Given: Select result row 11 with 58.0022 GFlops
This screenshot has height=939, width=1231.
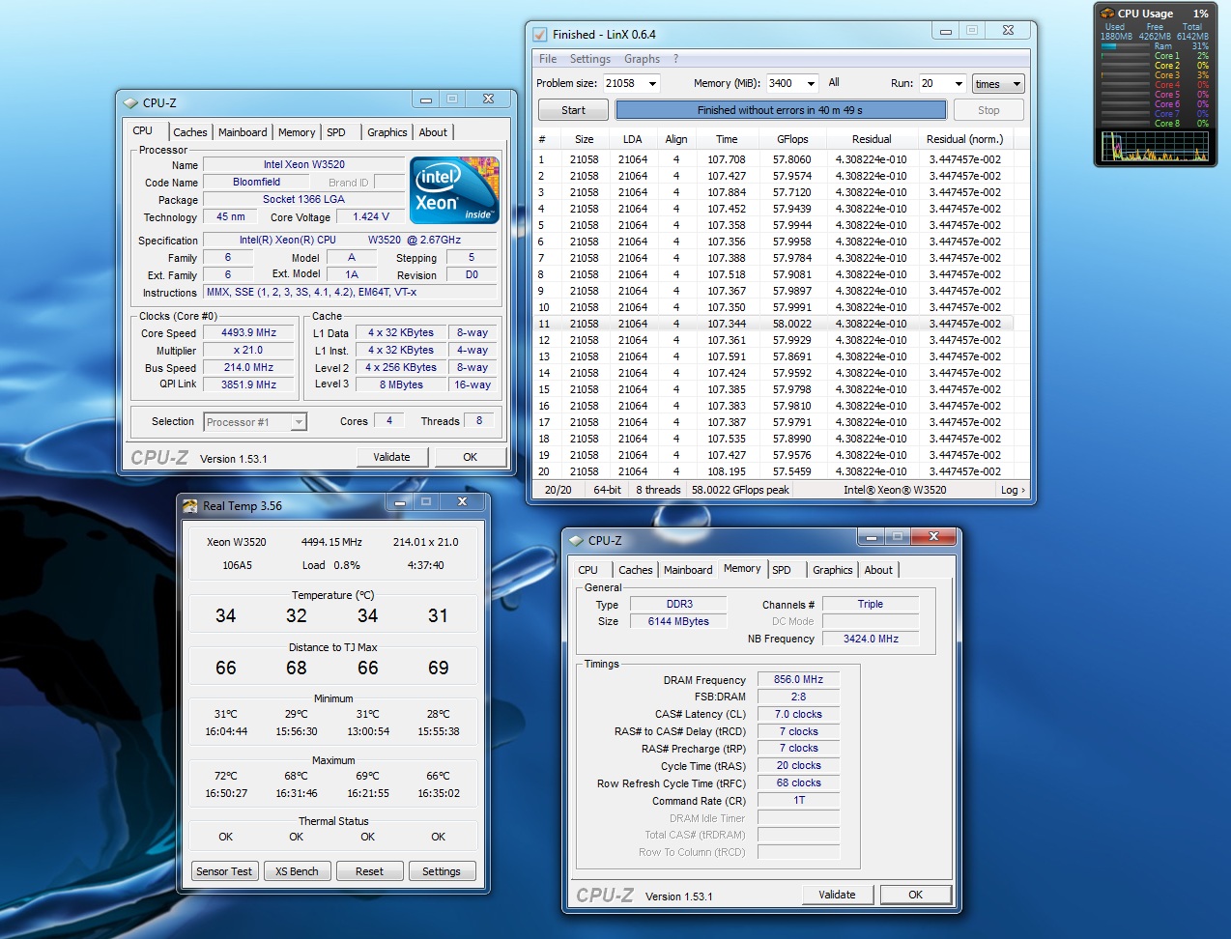Looking at the screenshot, I should coord(774,324).
